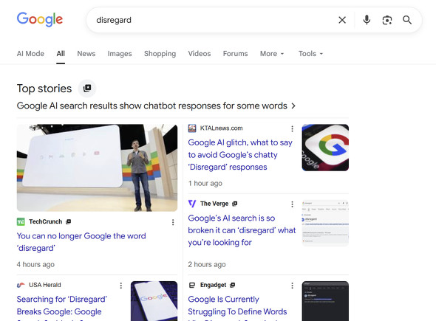
Task: Click the Top stories full coverage icon
Action: [x=87, y=89]
